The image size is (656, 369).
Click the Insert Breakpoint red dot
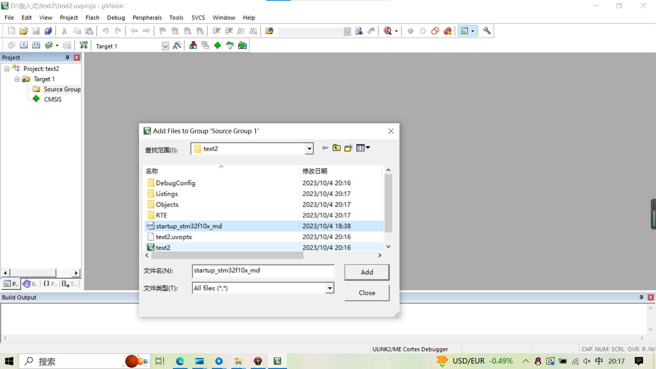pos(410,31)
